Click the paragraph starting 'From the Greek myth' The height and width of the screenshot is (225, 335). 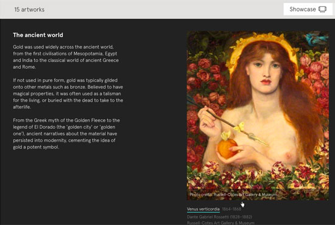(x=66, y=134)
